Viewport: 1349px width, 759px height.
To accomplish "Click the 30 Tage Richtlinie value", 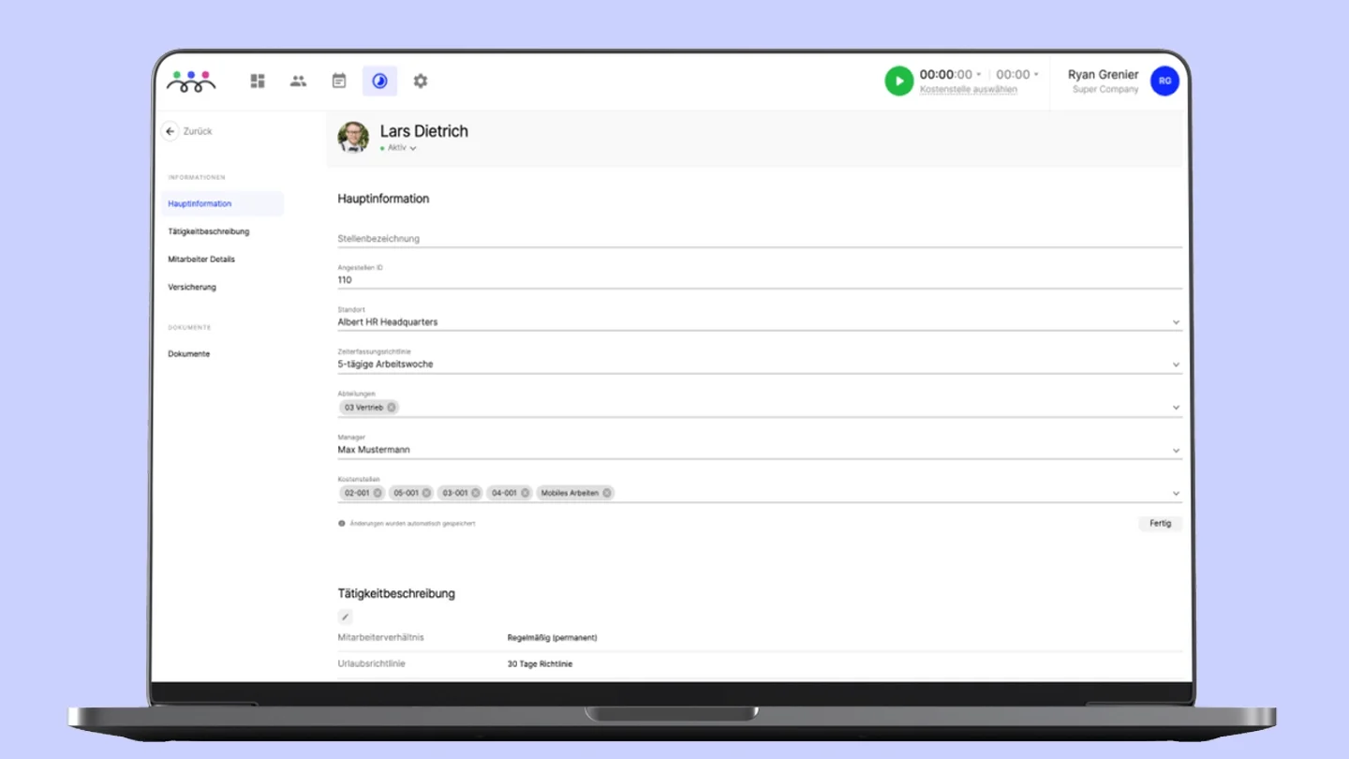I will [540, 663].
